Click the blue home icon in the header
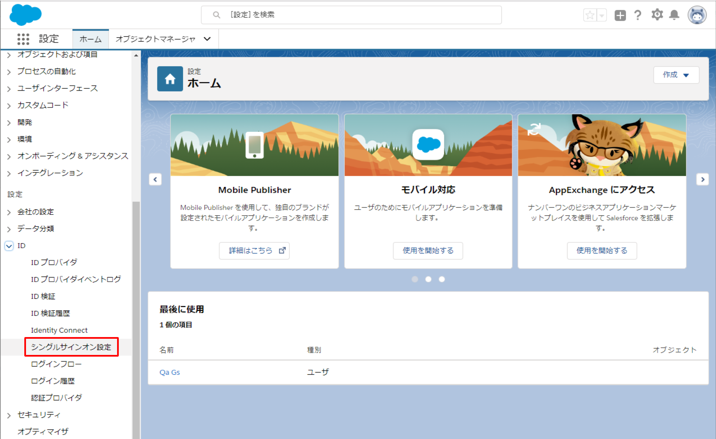Viewport: 716px width, 439px height. 170,79
